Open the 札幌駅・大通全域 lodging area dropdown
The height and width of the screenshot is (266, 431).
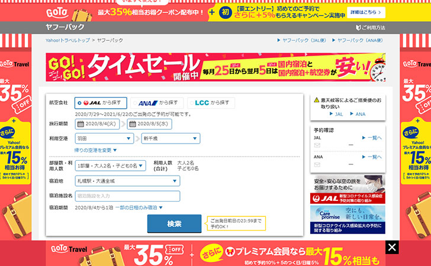point(127,181)
